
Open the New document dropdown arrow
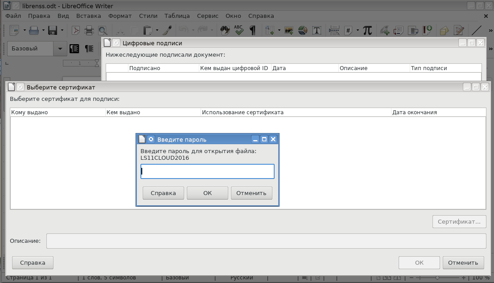tap(24, 30)
